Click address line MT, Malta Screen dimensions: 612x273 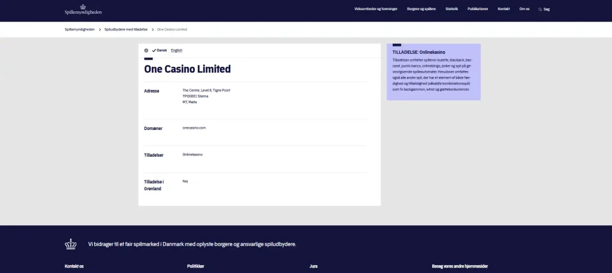[x=189, y=102]
